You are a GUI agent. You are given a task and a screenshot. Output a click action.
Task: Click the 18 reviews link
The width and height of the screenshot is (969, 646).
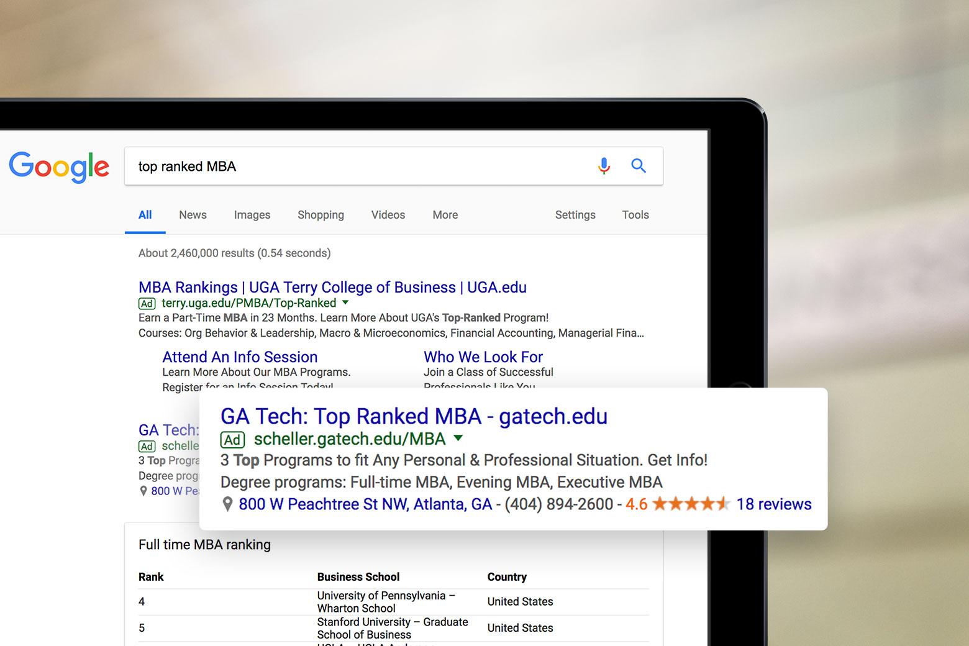click(x=773, y=504)
